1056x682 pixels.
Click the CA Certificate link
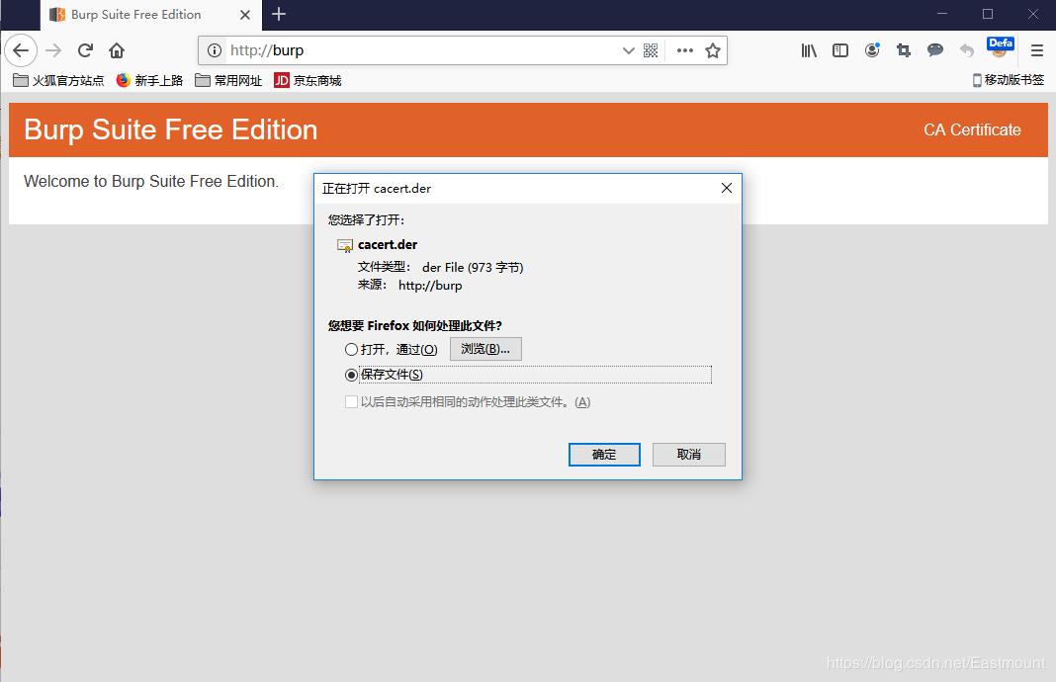pos(972,129)
